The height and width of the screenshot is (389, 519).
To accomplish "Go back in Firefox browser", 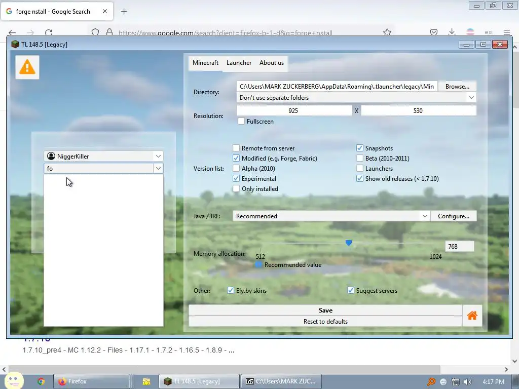I will click(x=12, y=32).
